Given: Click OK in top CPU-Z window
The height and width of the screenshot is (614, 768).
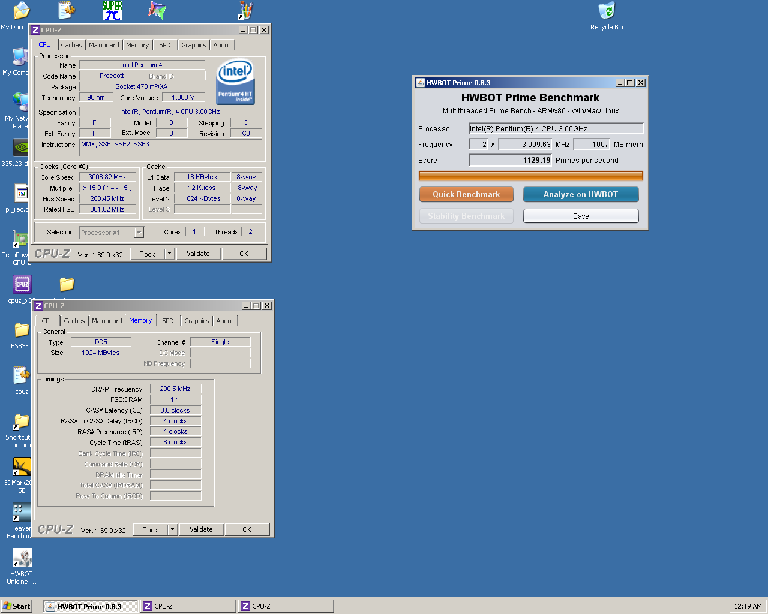Looking at the screenshot, I should tap(244, 254).
